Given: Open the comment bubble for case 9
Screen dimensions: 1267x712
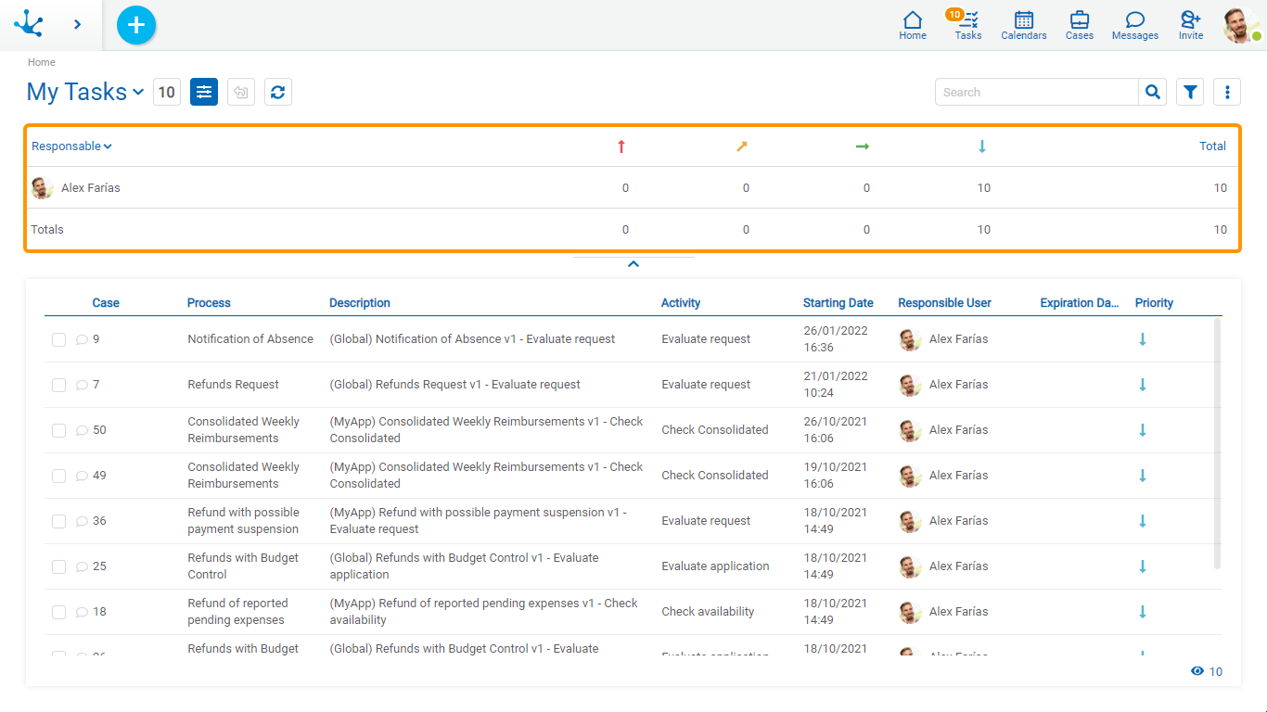Looking at the screenshot, I should point(82,340).
